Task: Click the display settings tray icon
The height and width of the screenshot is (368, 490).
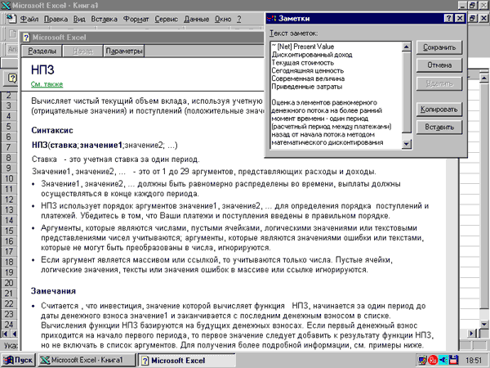Action: [423, 360]
